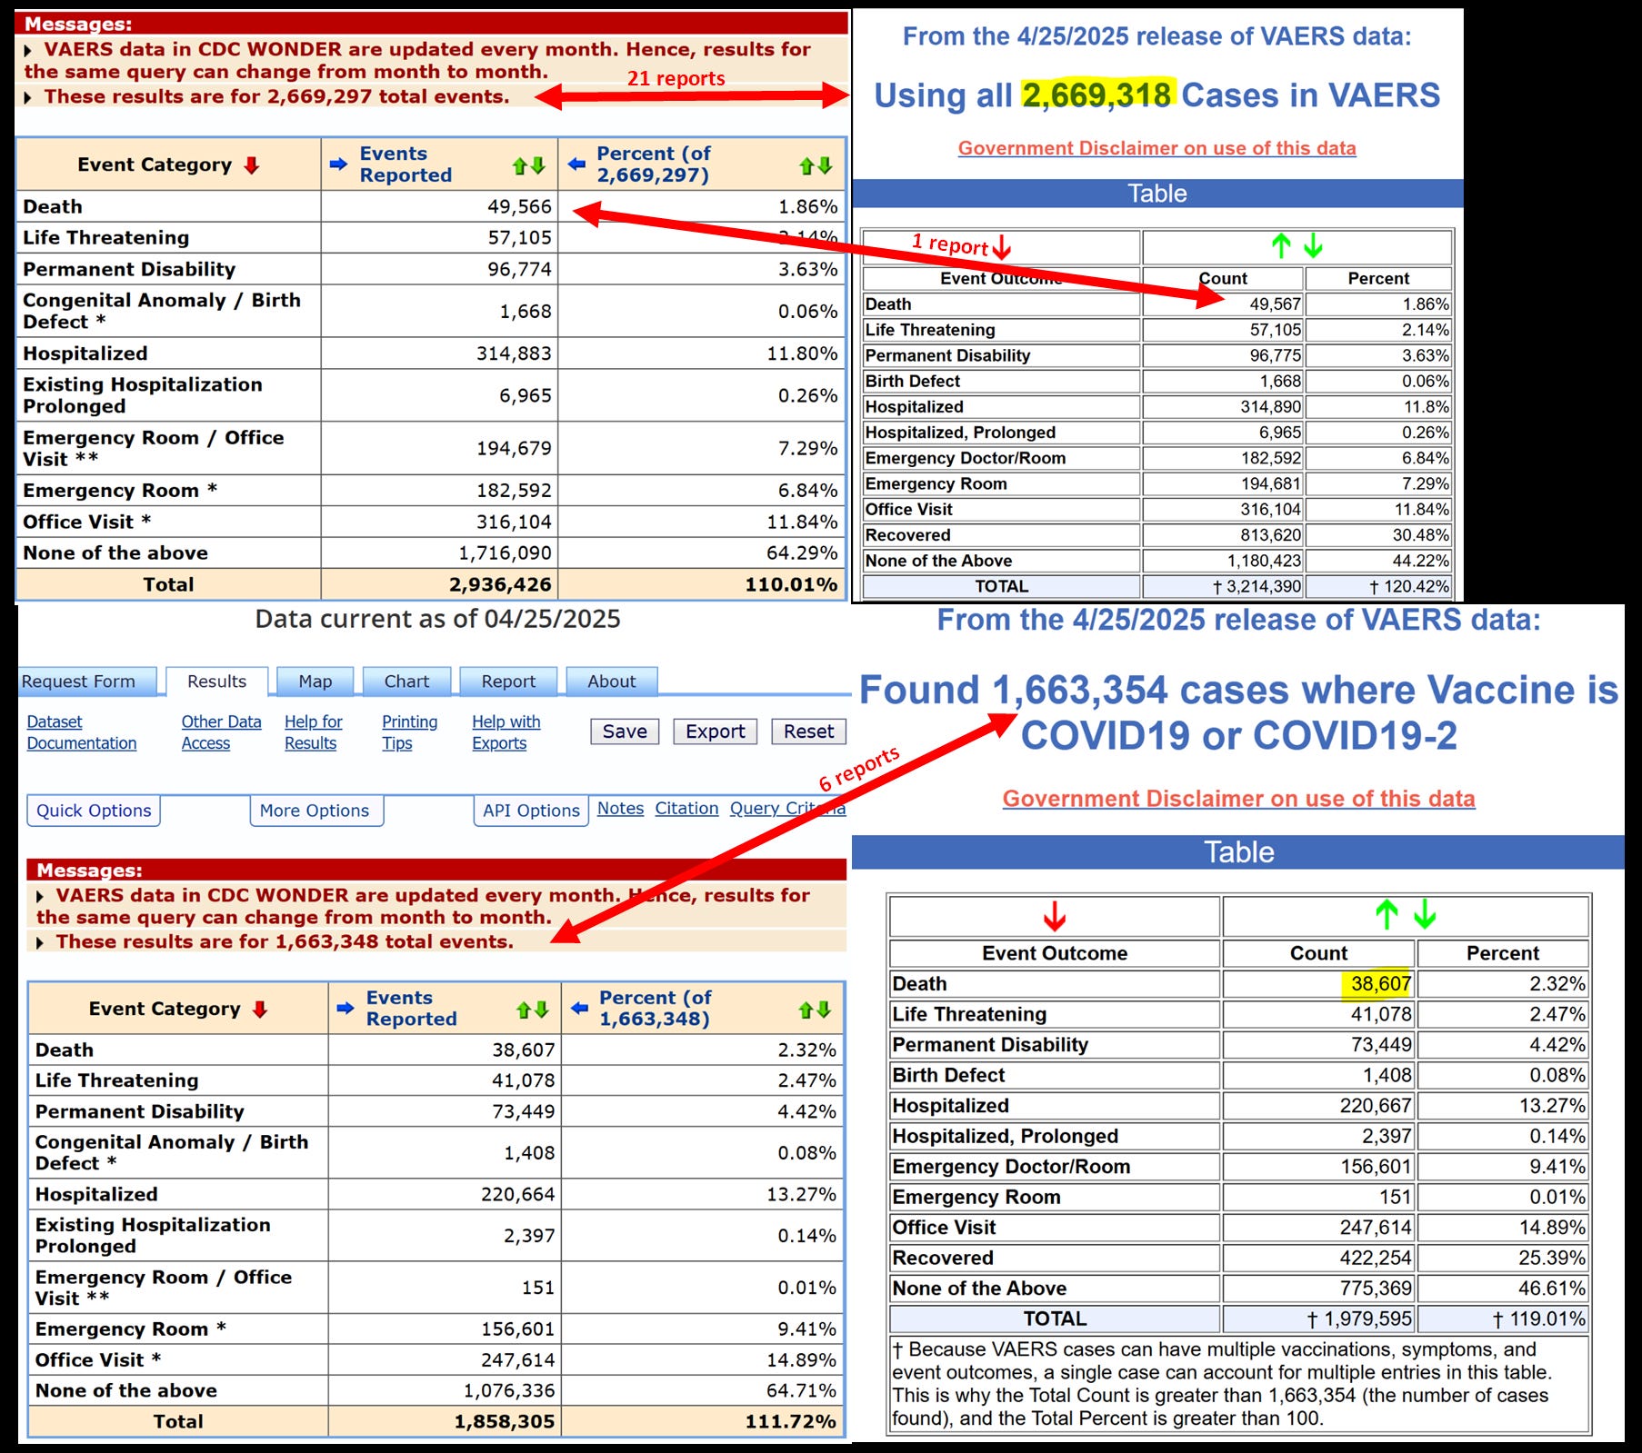
Task: Sort Events Reported descending with green down arrow, 2,669,297 table
Action: [x=538, y=165]
